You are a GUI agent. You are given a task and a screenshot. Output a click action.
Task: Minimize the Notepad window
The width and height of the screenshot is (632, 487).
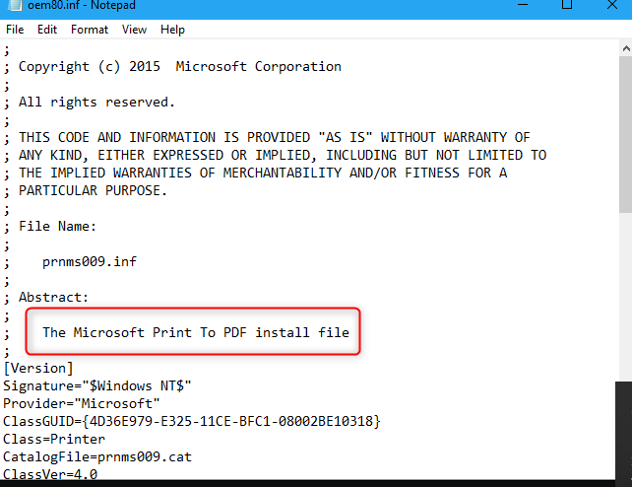tap(523, 5)
